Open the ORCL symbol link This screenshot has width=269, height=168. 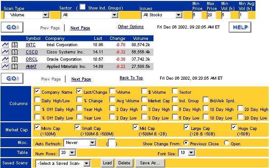click(32, 59)
